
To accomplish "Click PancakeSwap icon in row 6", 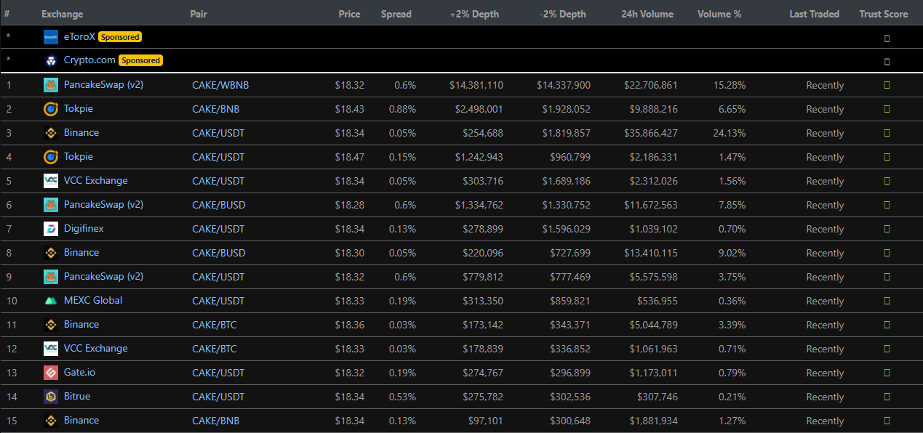I will click(x=51, y=205).
